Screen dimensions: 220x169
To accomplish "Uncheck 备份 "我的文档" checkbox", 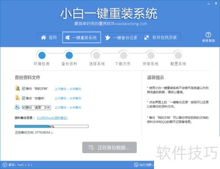I will coord(23,88).
